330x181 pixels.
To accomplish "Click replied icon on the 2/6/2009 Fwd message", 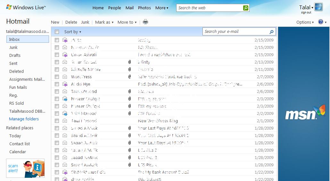I will click(x=65, y=84).
